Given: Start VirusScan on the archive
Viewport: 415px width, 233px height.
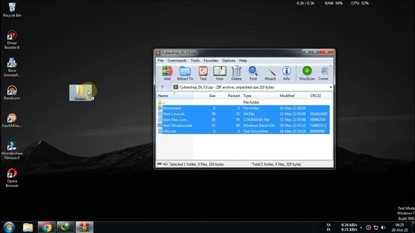Looking at the screenshot, I should [307, 73].
